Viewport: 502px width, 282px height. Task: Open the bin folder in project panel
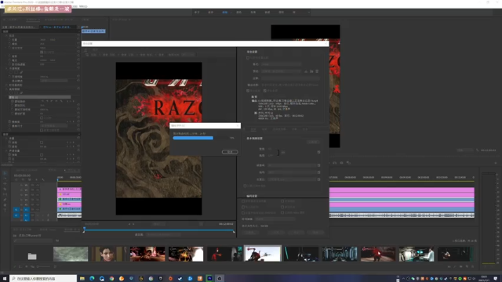(32, 256)
